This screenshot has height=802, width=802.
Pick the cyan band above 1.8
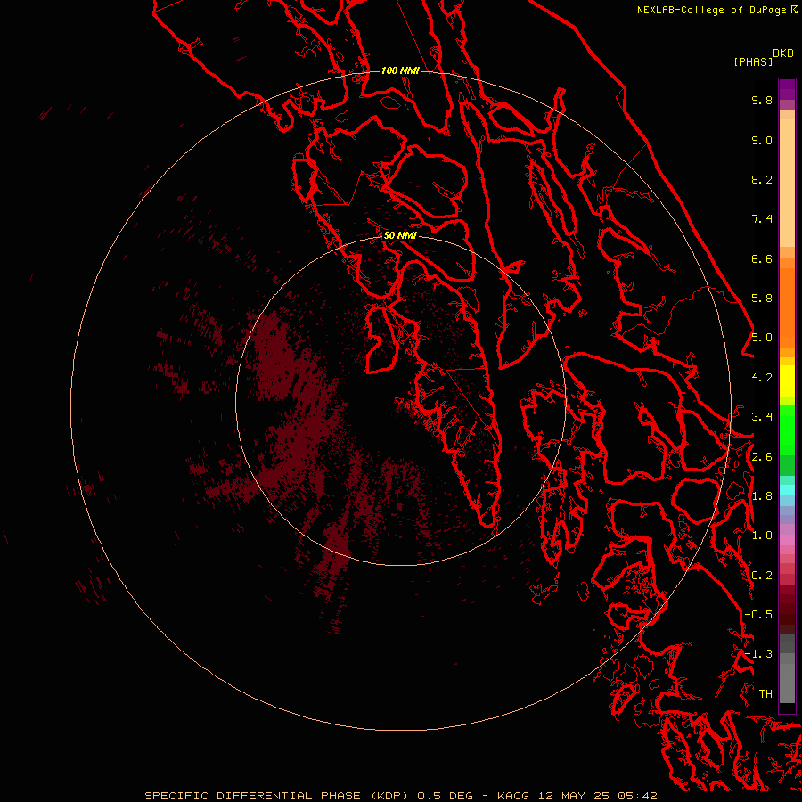click(787, 489)
